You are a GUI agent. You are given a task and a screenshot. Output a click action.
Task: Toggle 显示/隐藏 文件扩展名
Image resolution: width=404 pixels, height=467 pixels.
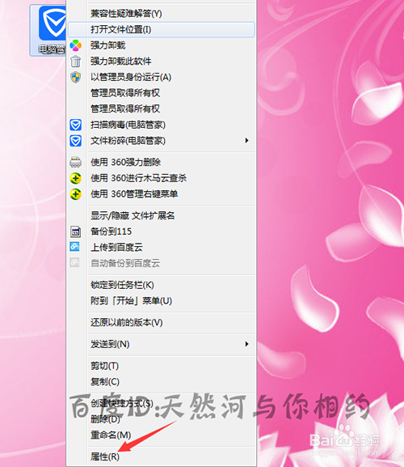pos(162,215)
